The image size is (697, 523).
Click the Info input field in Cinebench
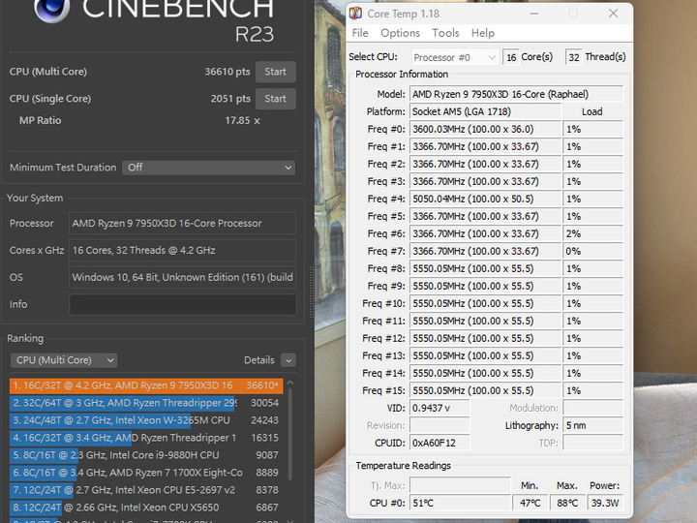coord(183,305)
